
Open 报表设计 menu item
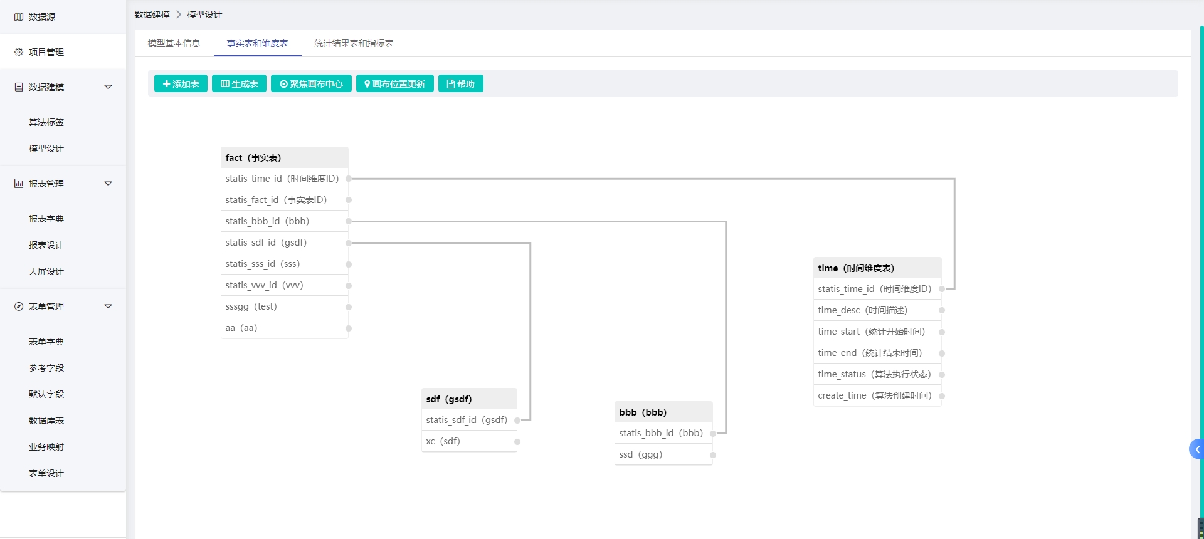[46, 245]
